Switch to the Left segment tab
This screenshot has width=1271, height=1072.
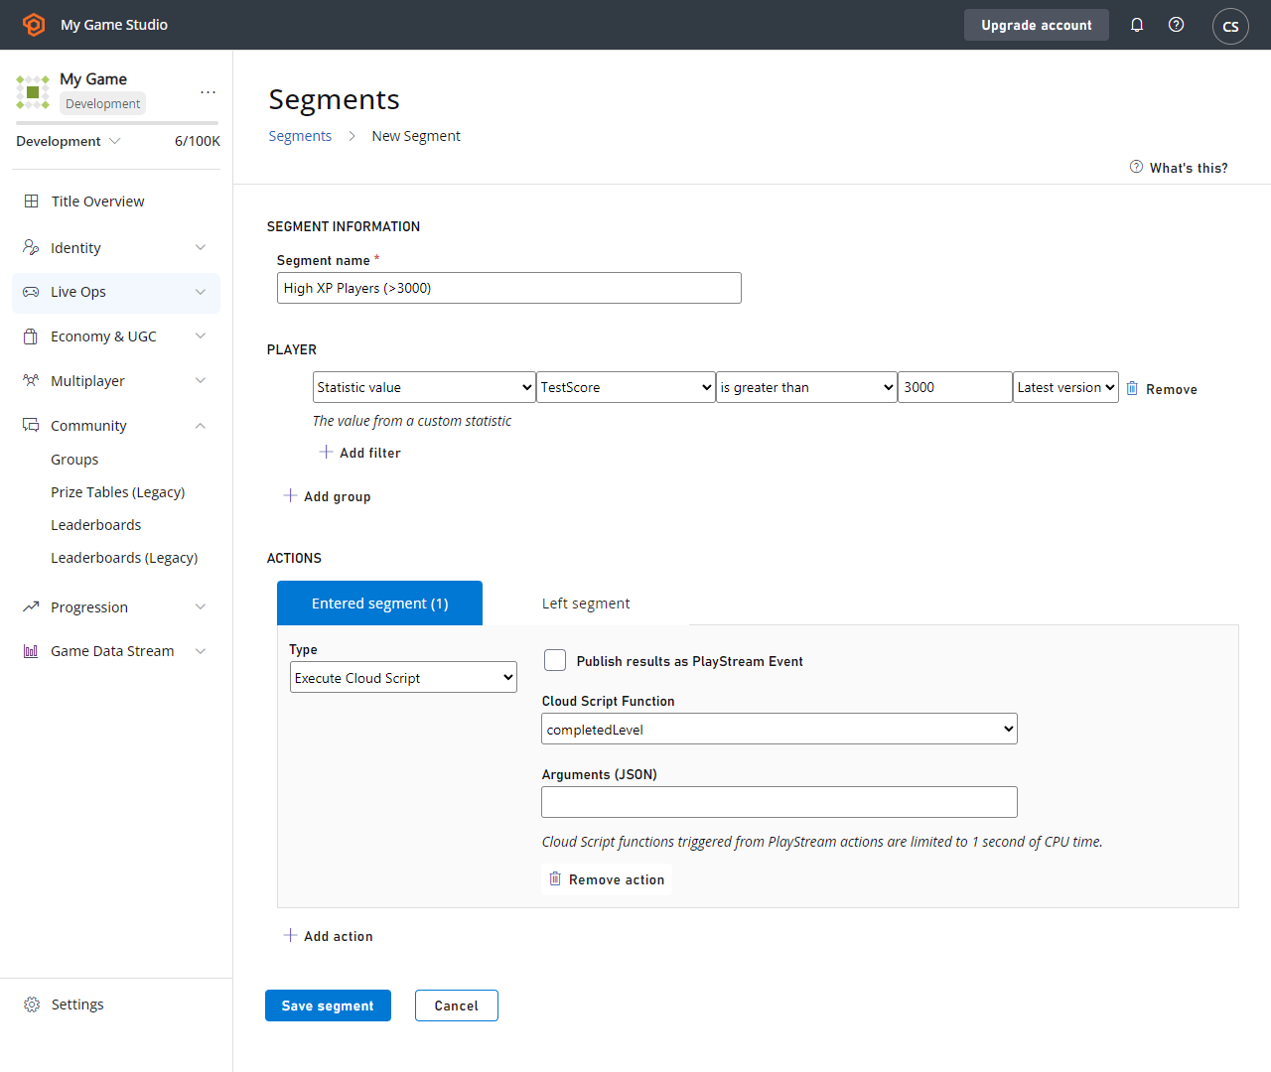click(x=586, y=603)
